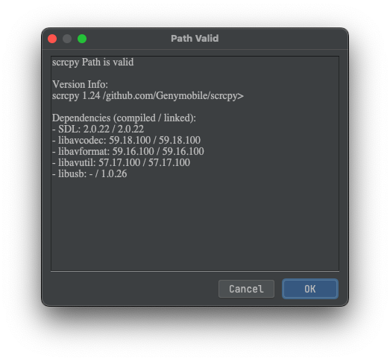Click the libavformat 59.16.100 line
390x361 pixels.
128,151
